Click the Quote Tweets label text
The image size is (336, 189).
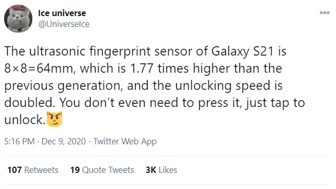(108, 170)
